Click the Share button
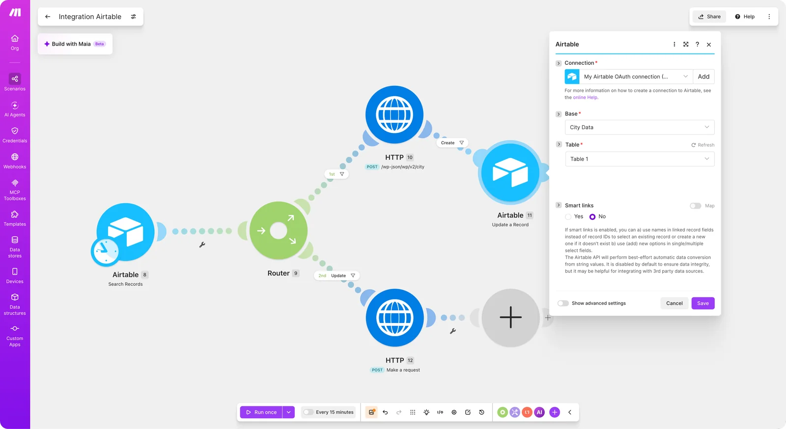The image size is (786, 429). (x=709, y=17)
